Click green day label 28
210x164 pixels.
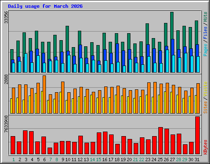point(178,159)
